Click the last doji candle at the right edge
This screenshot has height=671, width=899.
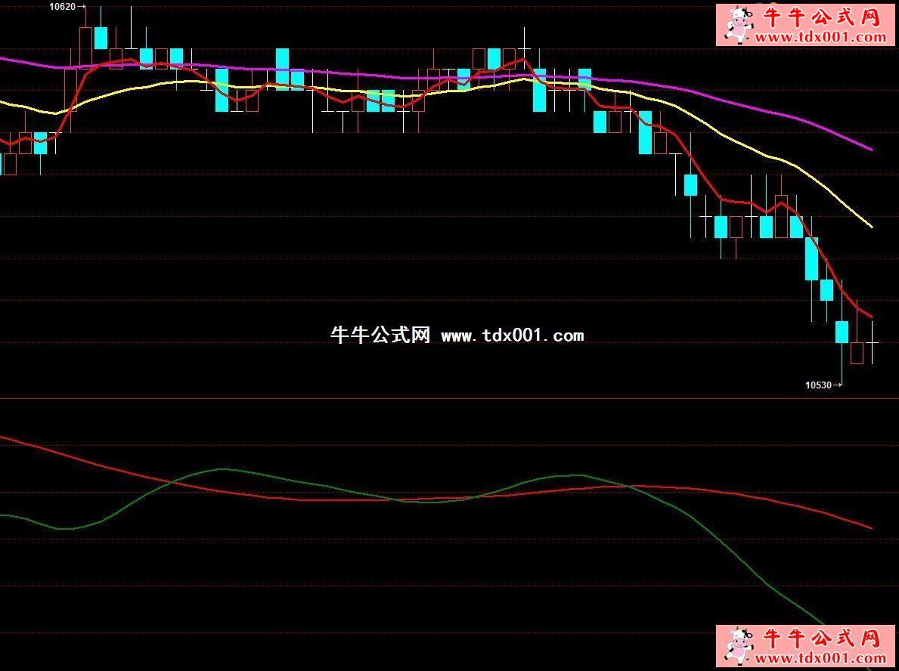pos(872,342)
